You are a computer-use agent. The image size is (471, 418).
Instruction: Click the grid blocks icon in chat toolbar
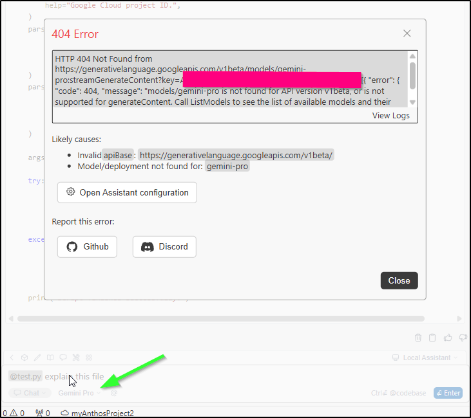point(89,358)
